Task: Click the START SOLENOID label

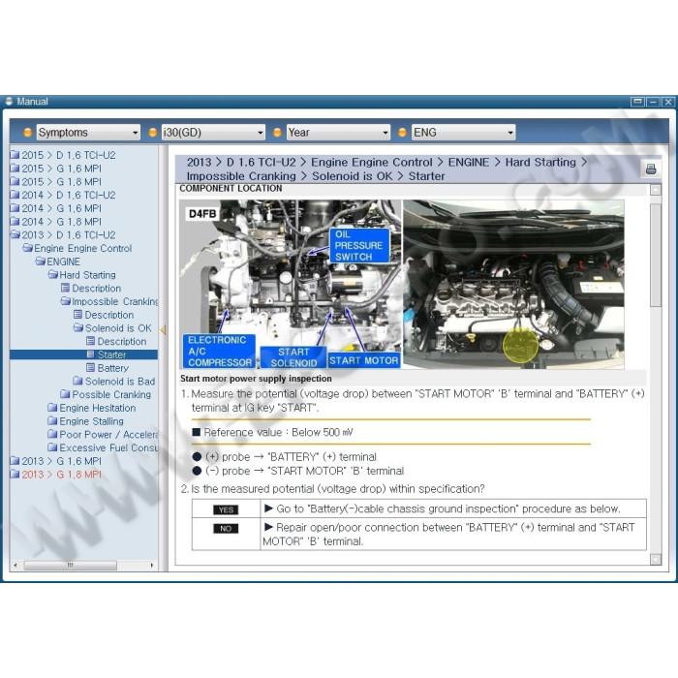Action: pyautogui.click(x=293, y=357)
